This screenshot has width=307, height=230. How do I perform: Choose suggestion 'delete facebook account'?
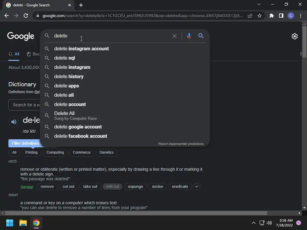point(125,136)
